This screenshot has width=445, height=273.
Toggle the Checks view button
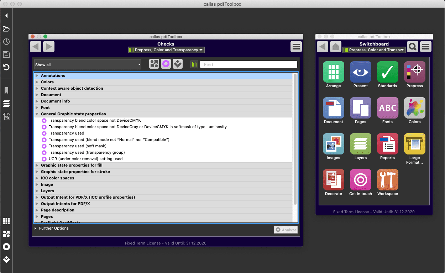pyautogui.click(x=166, y=64)
